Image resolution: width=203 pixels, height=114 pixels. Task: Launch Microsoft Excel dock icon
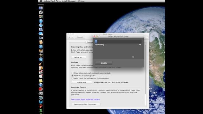coord(41,111)
